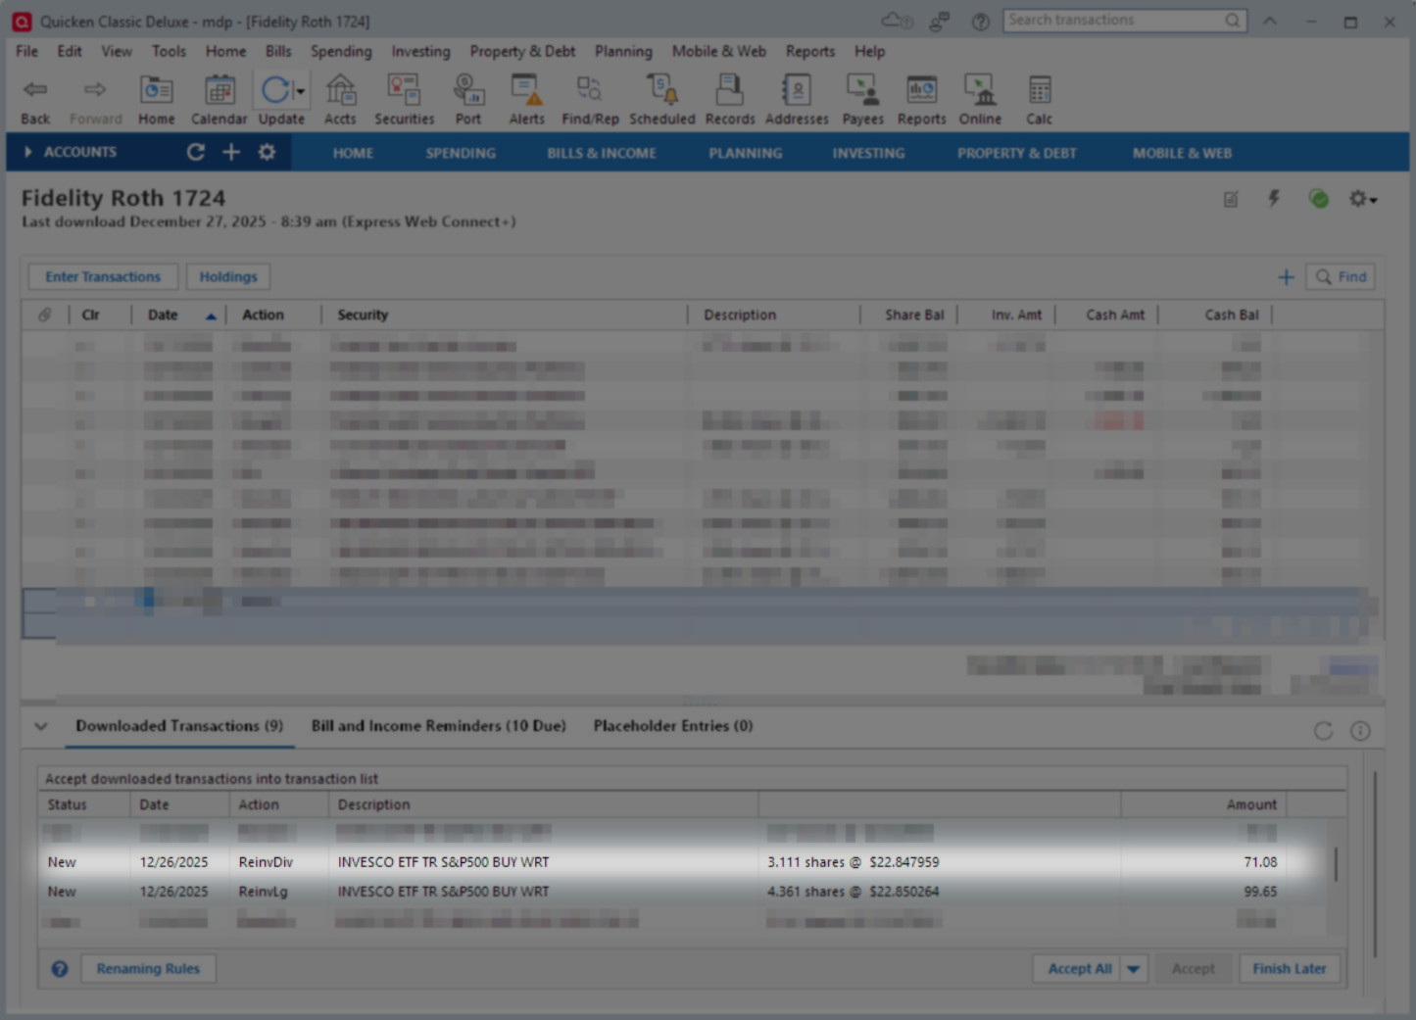Open the Calendar toolbar icon
This screenshot has height=1020, width=1416.
pyautogui.click(x=219, y=99)
